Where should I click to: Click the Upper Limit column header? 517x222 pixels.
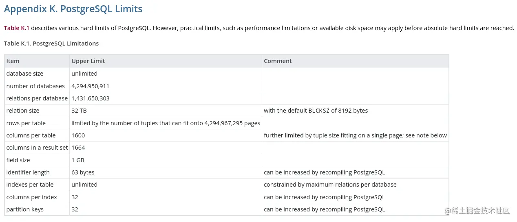point(88,61)
